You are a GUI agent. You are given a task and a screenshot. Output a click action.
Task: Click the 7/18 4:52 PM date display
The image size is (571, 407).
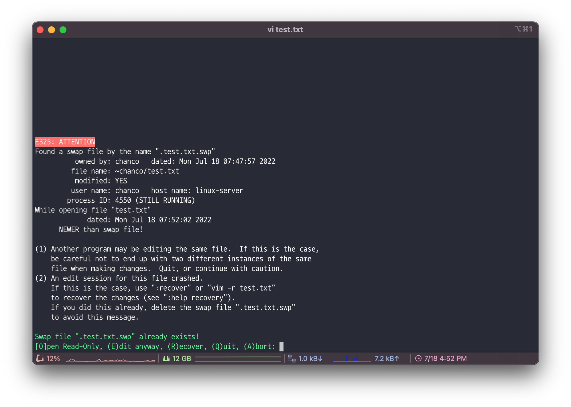[445, 358]
